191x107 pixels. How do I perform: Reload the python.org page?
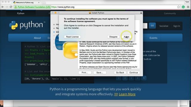(11, 7)
